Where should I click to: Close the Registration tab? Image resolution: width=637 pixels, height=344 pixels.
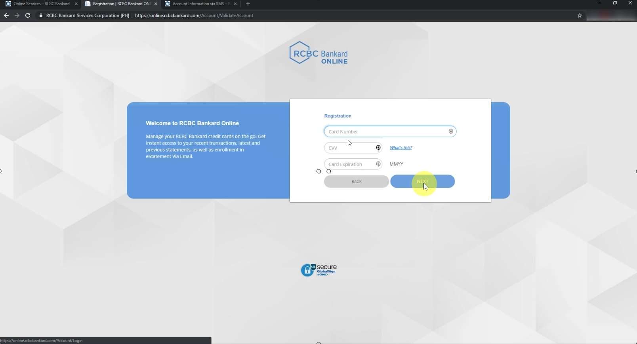156,4
